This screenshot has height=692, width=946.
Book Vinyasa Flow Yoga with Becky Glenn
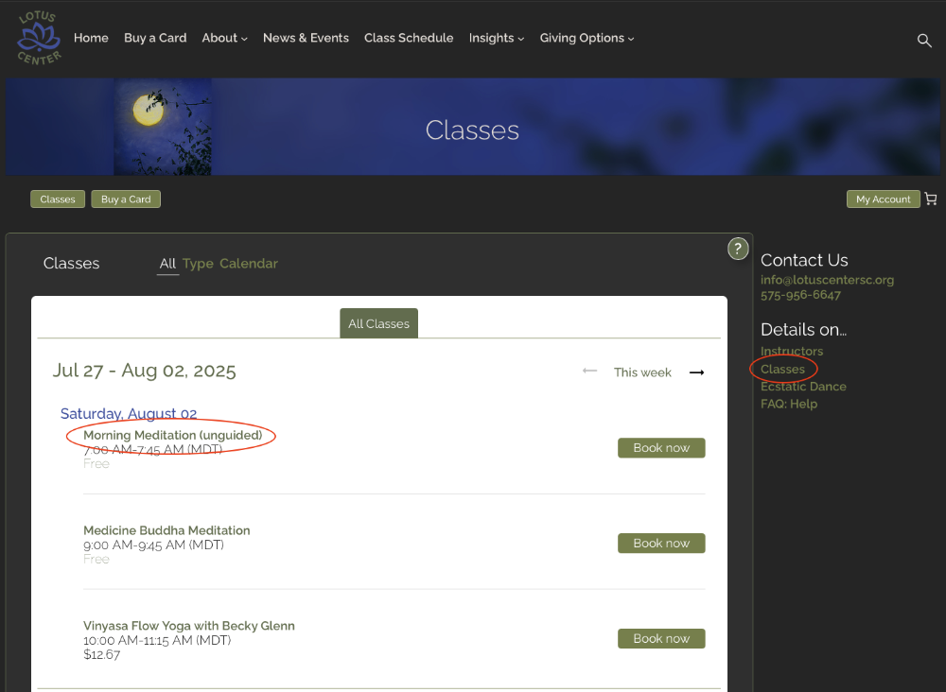tap(661, 639)
